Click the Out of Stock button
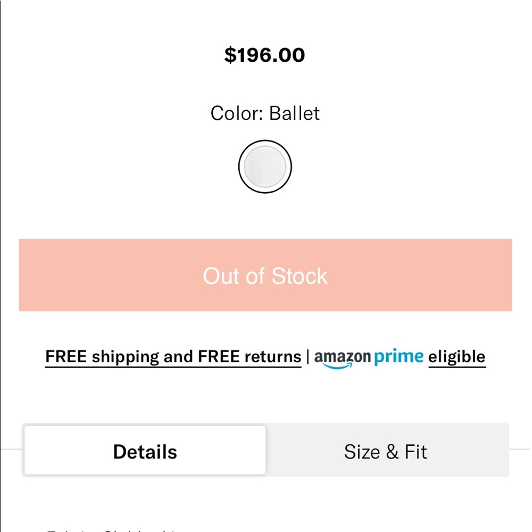The width and height of the screenshot is (532, 532). [265, 275]
